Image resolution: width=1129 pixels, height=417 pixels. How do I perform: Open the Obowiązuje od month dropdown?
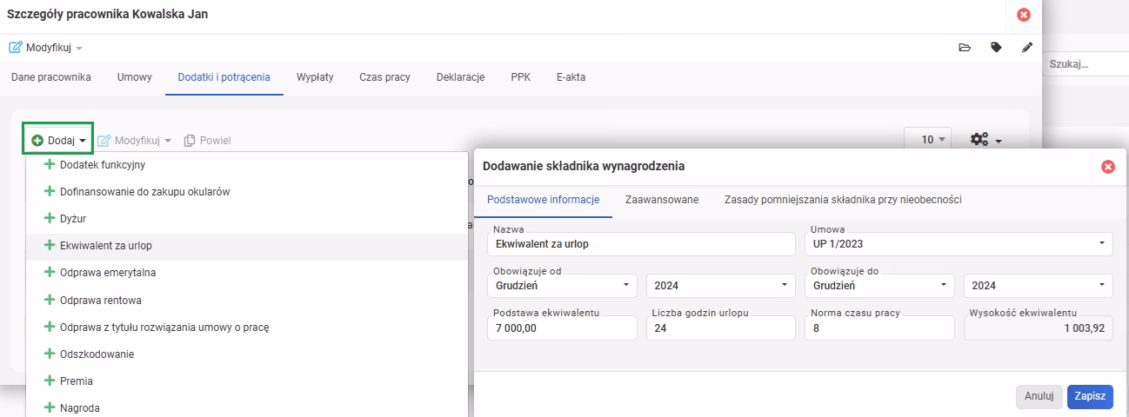click(563, 285)
